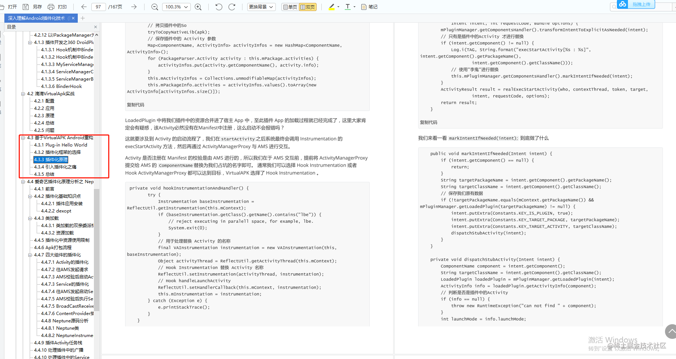Open outline item 4.4.5 插件化中资源使用限制
The image size is (676, 359).
(x=62, y=240)
